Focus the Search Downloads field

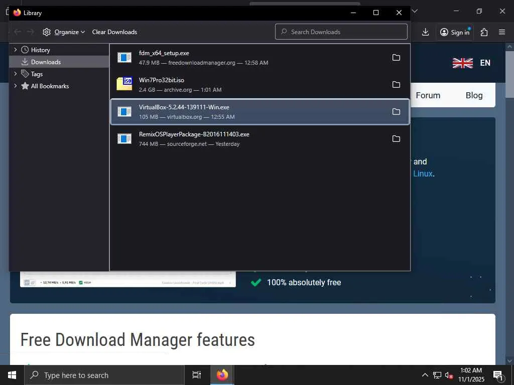point(341,32)
